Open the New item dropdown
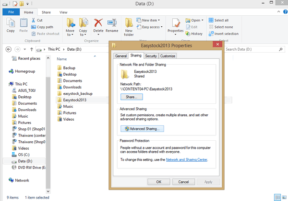 click(148, 20)
